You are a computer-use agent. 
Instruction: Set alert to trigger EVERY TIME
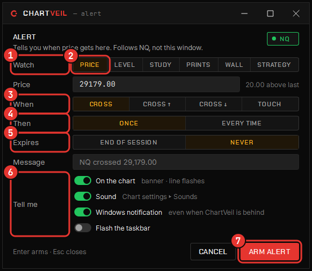(x=242, y=123)
